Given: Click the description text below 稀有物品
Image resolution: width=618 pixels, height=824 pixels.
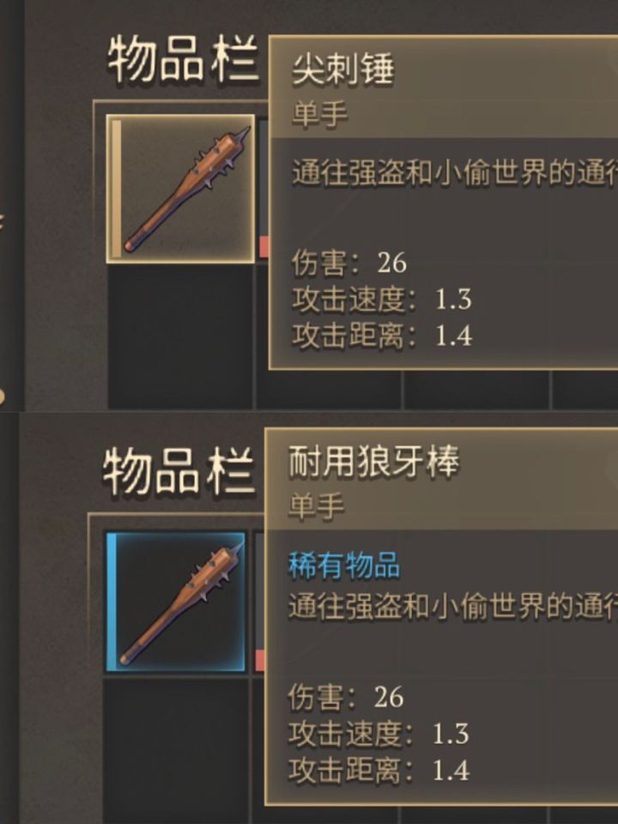Looking at the screenshot, I should point(452,607).
